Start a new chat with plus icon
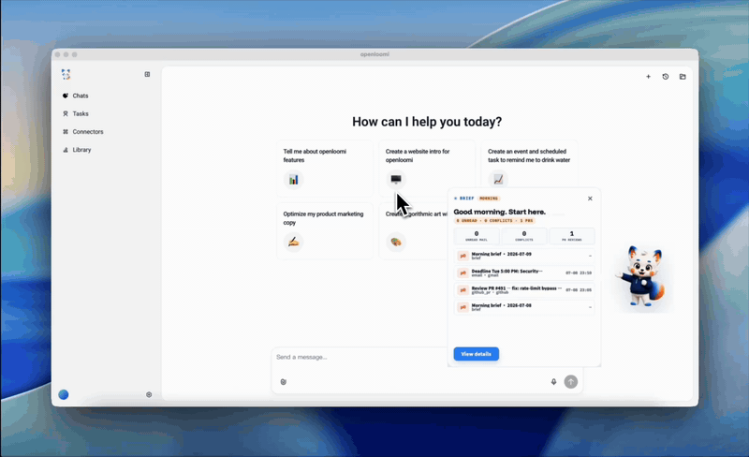Screen dimensions: 749x457 [x=648, y=77]
